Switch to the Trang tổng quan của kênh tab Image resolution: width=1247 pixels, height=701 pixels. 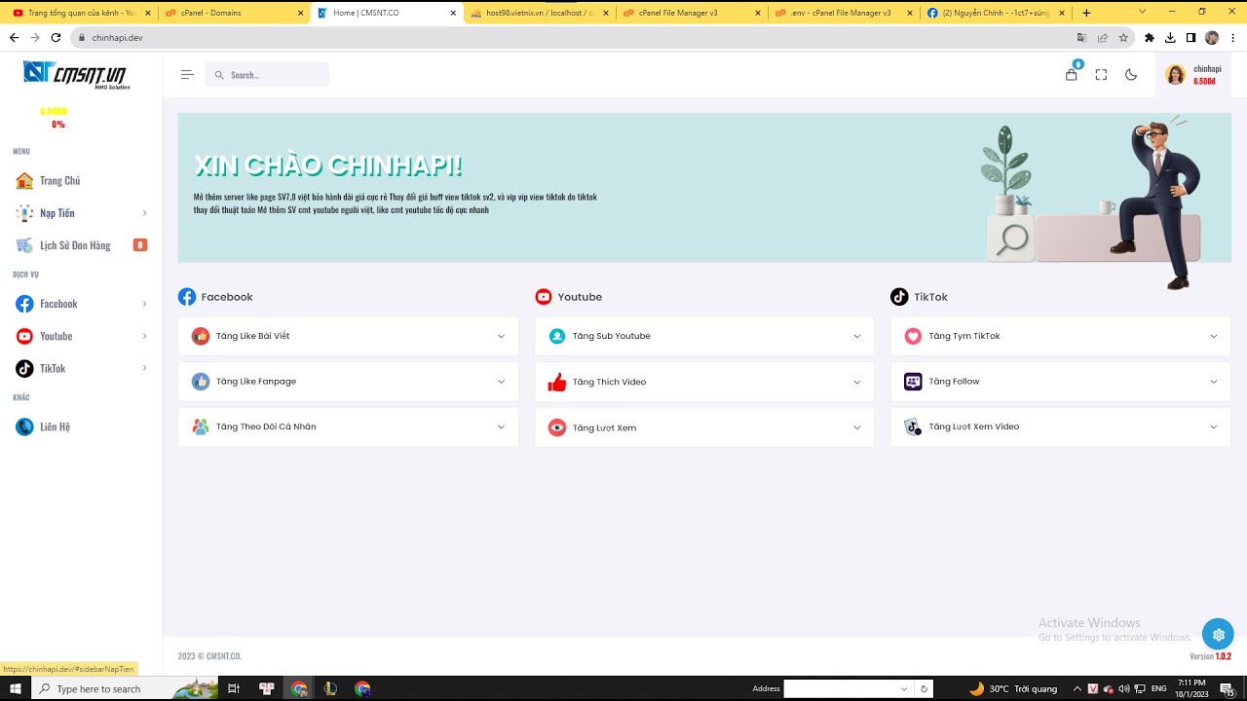[x=82, y=13]
